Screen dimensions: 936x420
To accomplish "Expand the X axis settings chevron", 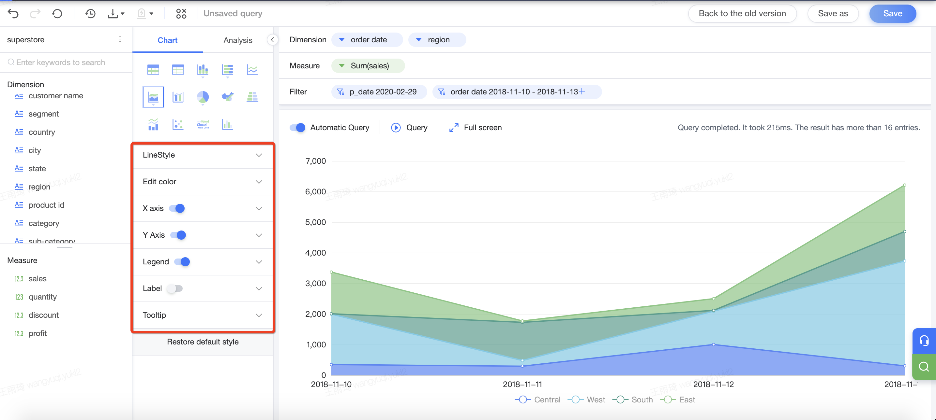I will coord(259,209).
